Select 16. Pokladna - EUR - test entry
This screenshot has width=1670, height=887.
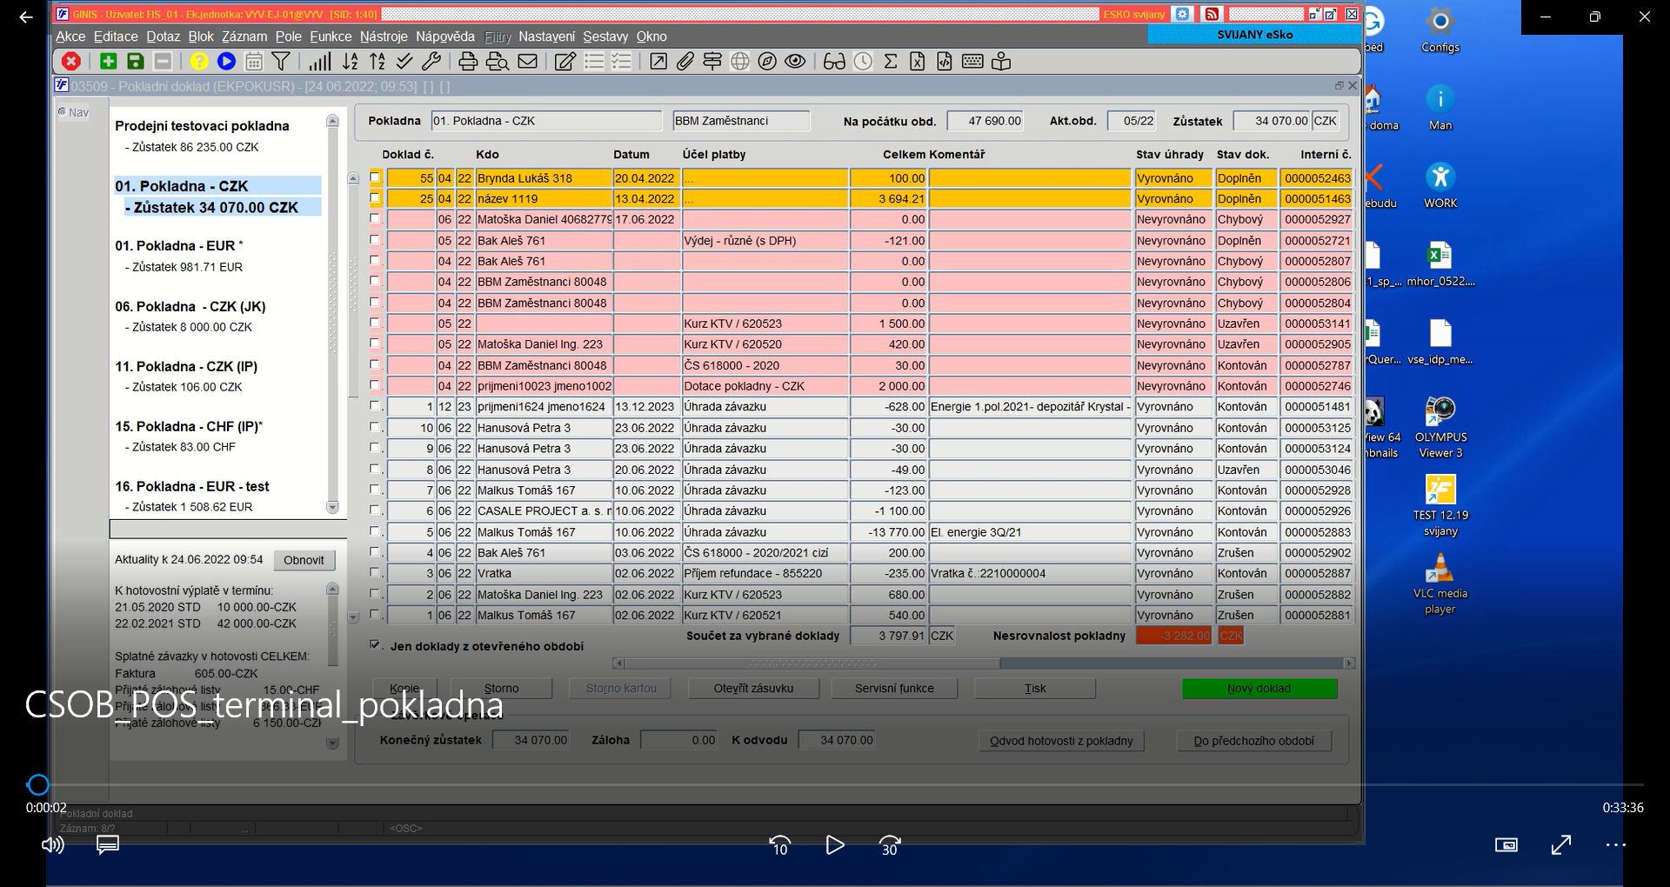click(x=192, y=486)
